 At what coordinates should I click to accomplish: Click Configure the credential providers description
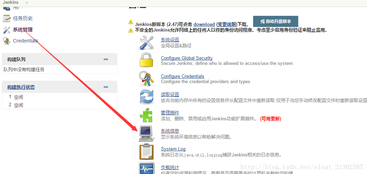click(205, 81)
